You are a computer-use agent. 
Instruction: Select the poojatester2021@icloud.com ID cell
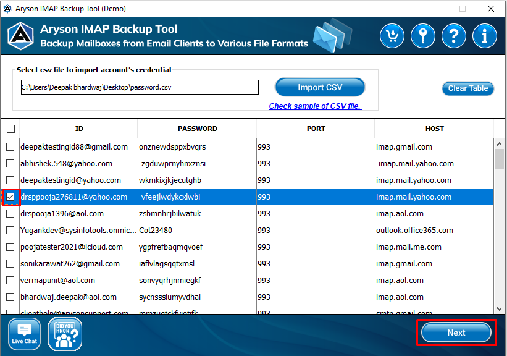[78, 247]
